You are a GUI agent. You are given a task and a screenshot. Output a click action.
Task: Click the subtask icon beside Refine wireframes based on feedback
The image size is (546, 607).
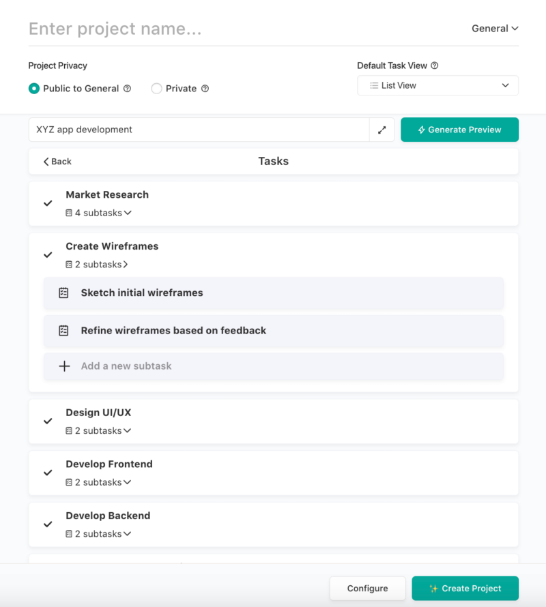click(63, 331)
